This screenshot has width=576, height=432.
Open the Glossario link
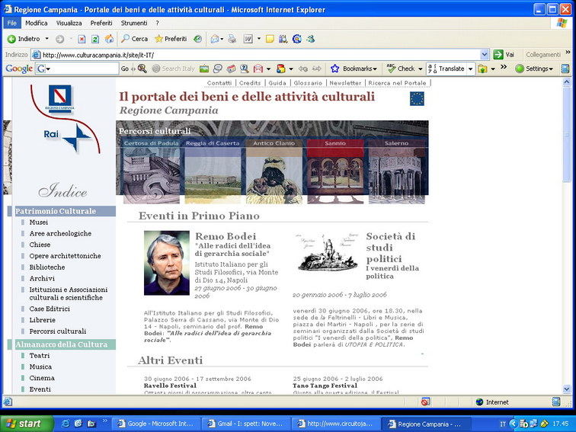click(x=308, y=83)
